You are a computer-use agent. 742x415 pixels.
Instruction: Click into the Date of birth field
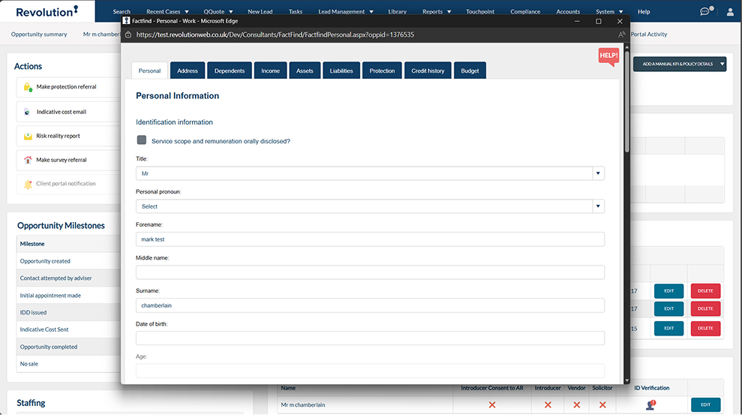click(370, 338)
